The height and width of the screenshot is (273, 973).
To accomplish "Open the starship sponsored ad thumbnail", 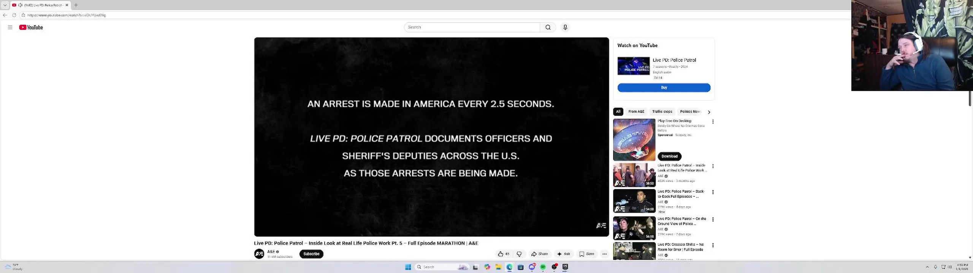I will 634,140.
